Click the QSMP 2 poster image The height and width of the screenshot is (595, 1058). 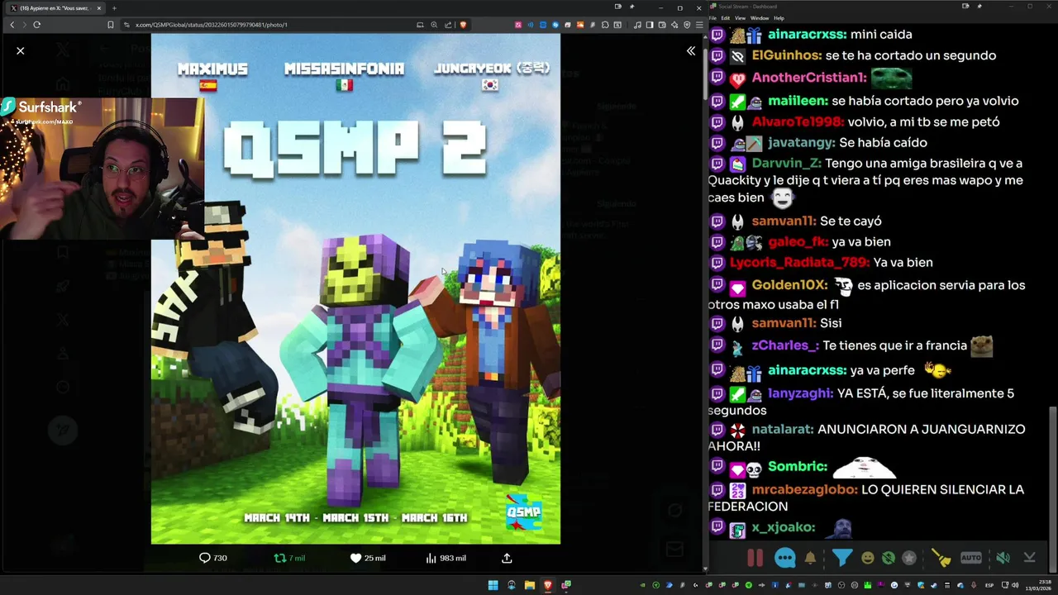(355, 289)
